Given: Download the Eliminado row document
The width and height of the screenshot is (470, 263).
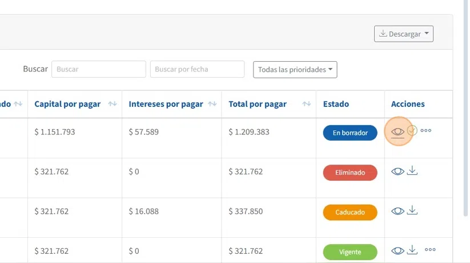Looking at the screenshot, I should point(412,170).
